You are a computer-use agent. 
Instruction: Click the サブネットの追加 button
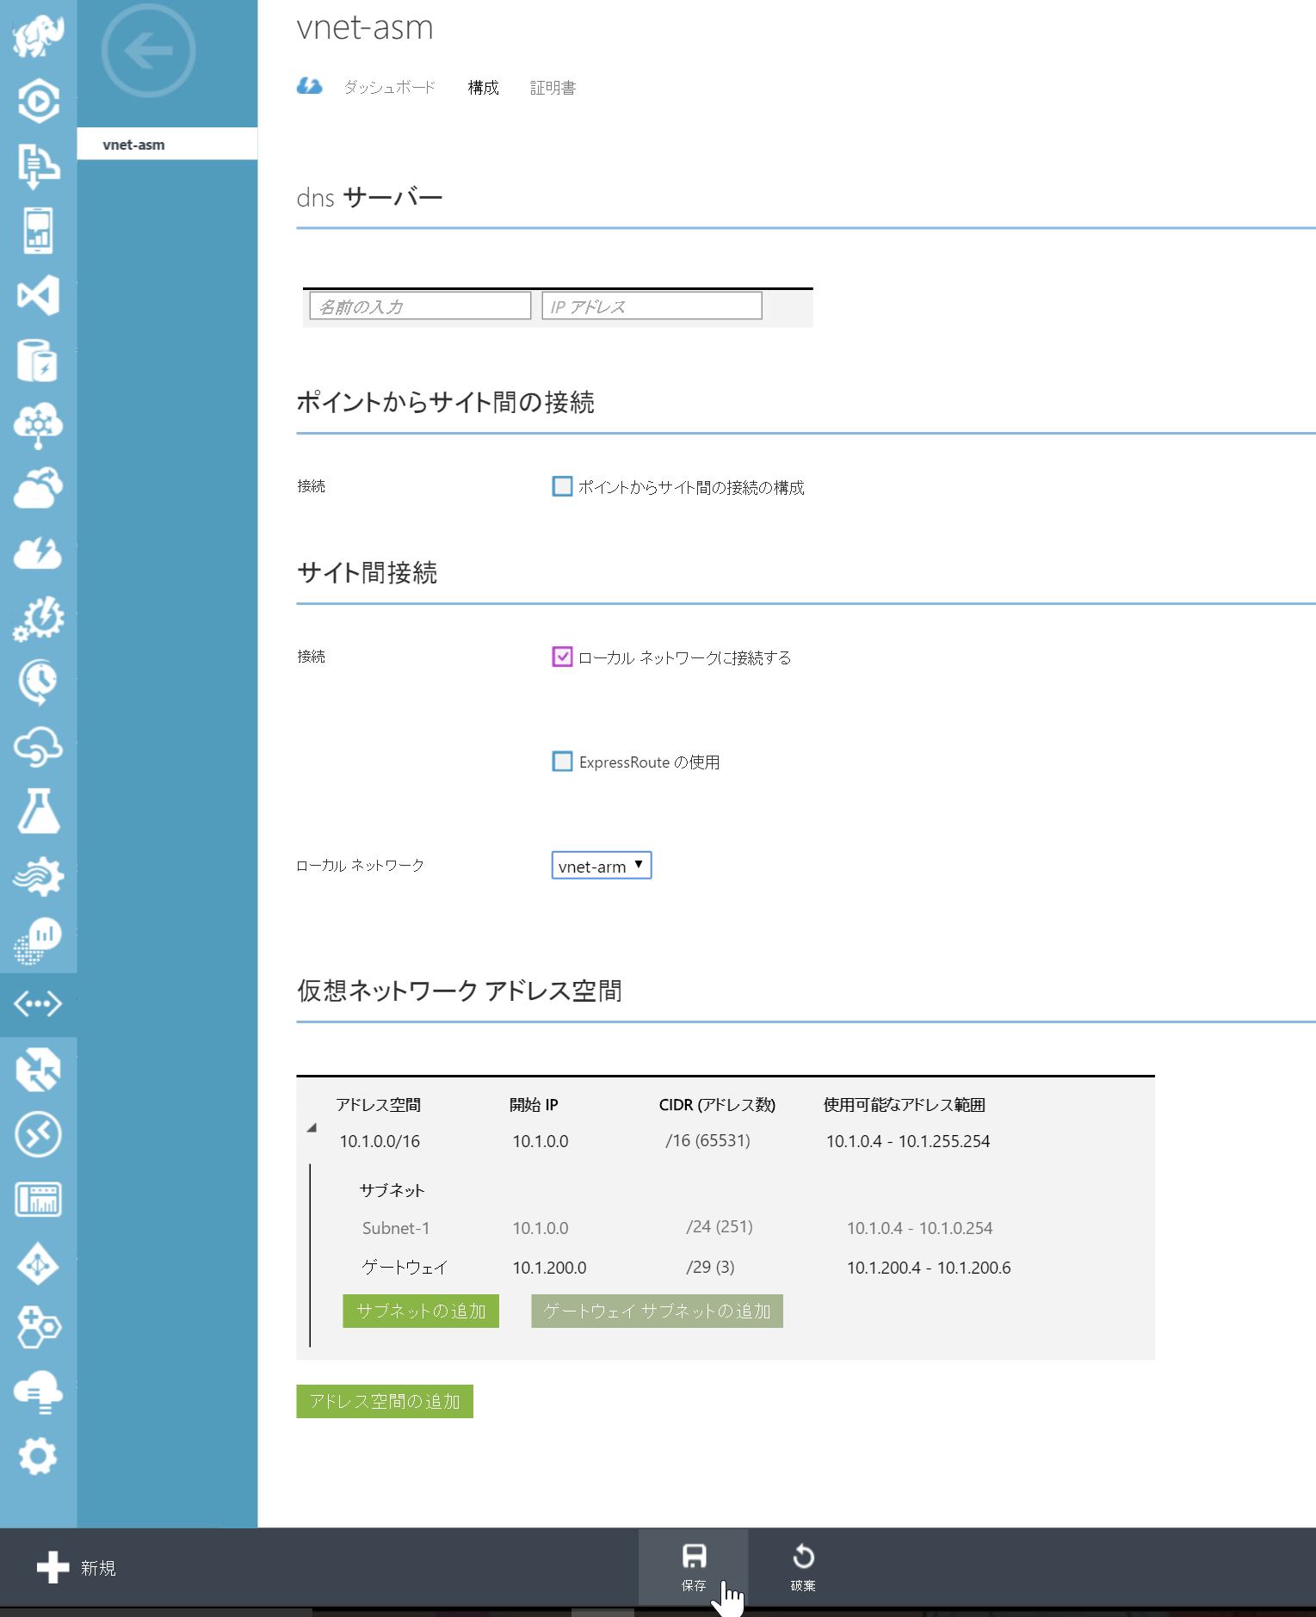tap(421, 1311)
